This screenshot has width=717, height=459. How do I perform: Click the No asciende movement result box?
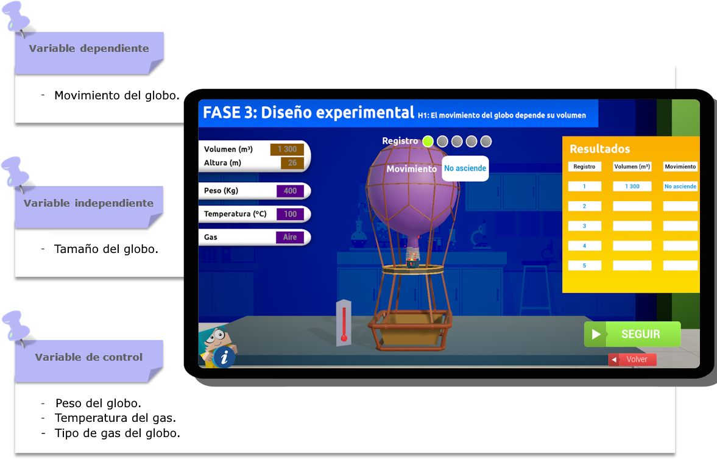pyautogui.click(x=465, y=168)
